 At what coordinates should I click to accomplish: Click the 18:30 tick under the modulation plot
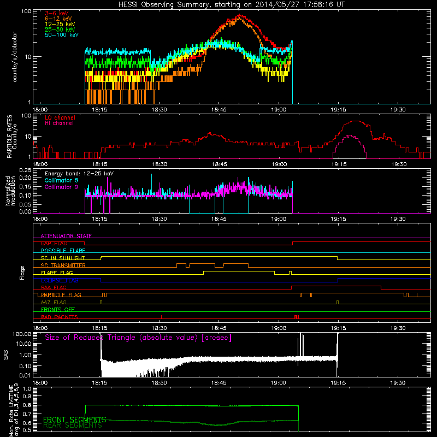point(159,219)
